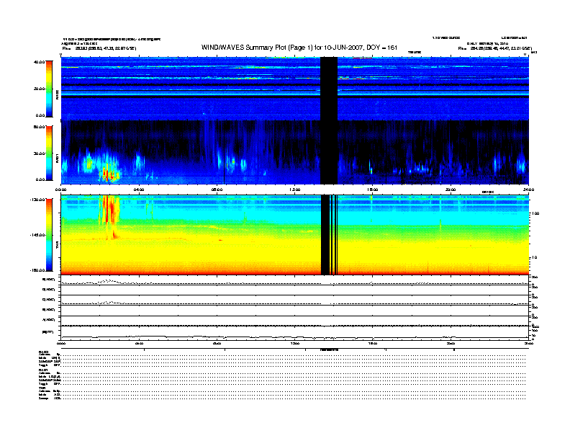Click the WIND/WAVES Summary Plot title
The height and width of the screenshot is (441, 570).
tap(299, 48)
